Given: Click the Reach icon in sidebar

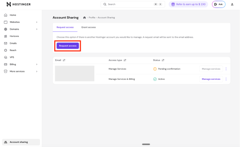Looking at the screenshot, I should click(6, 50).
